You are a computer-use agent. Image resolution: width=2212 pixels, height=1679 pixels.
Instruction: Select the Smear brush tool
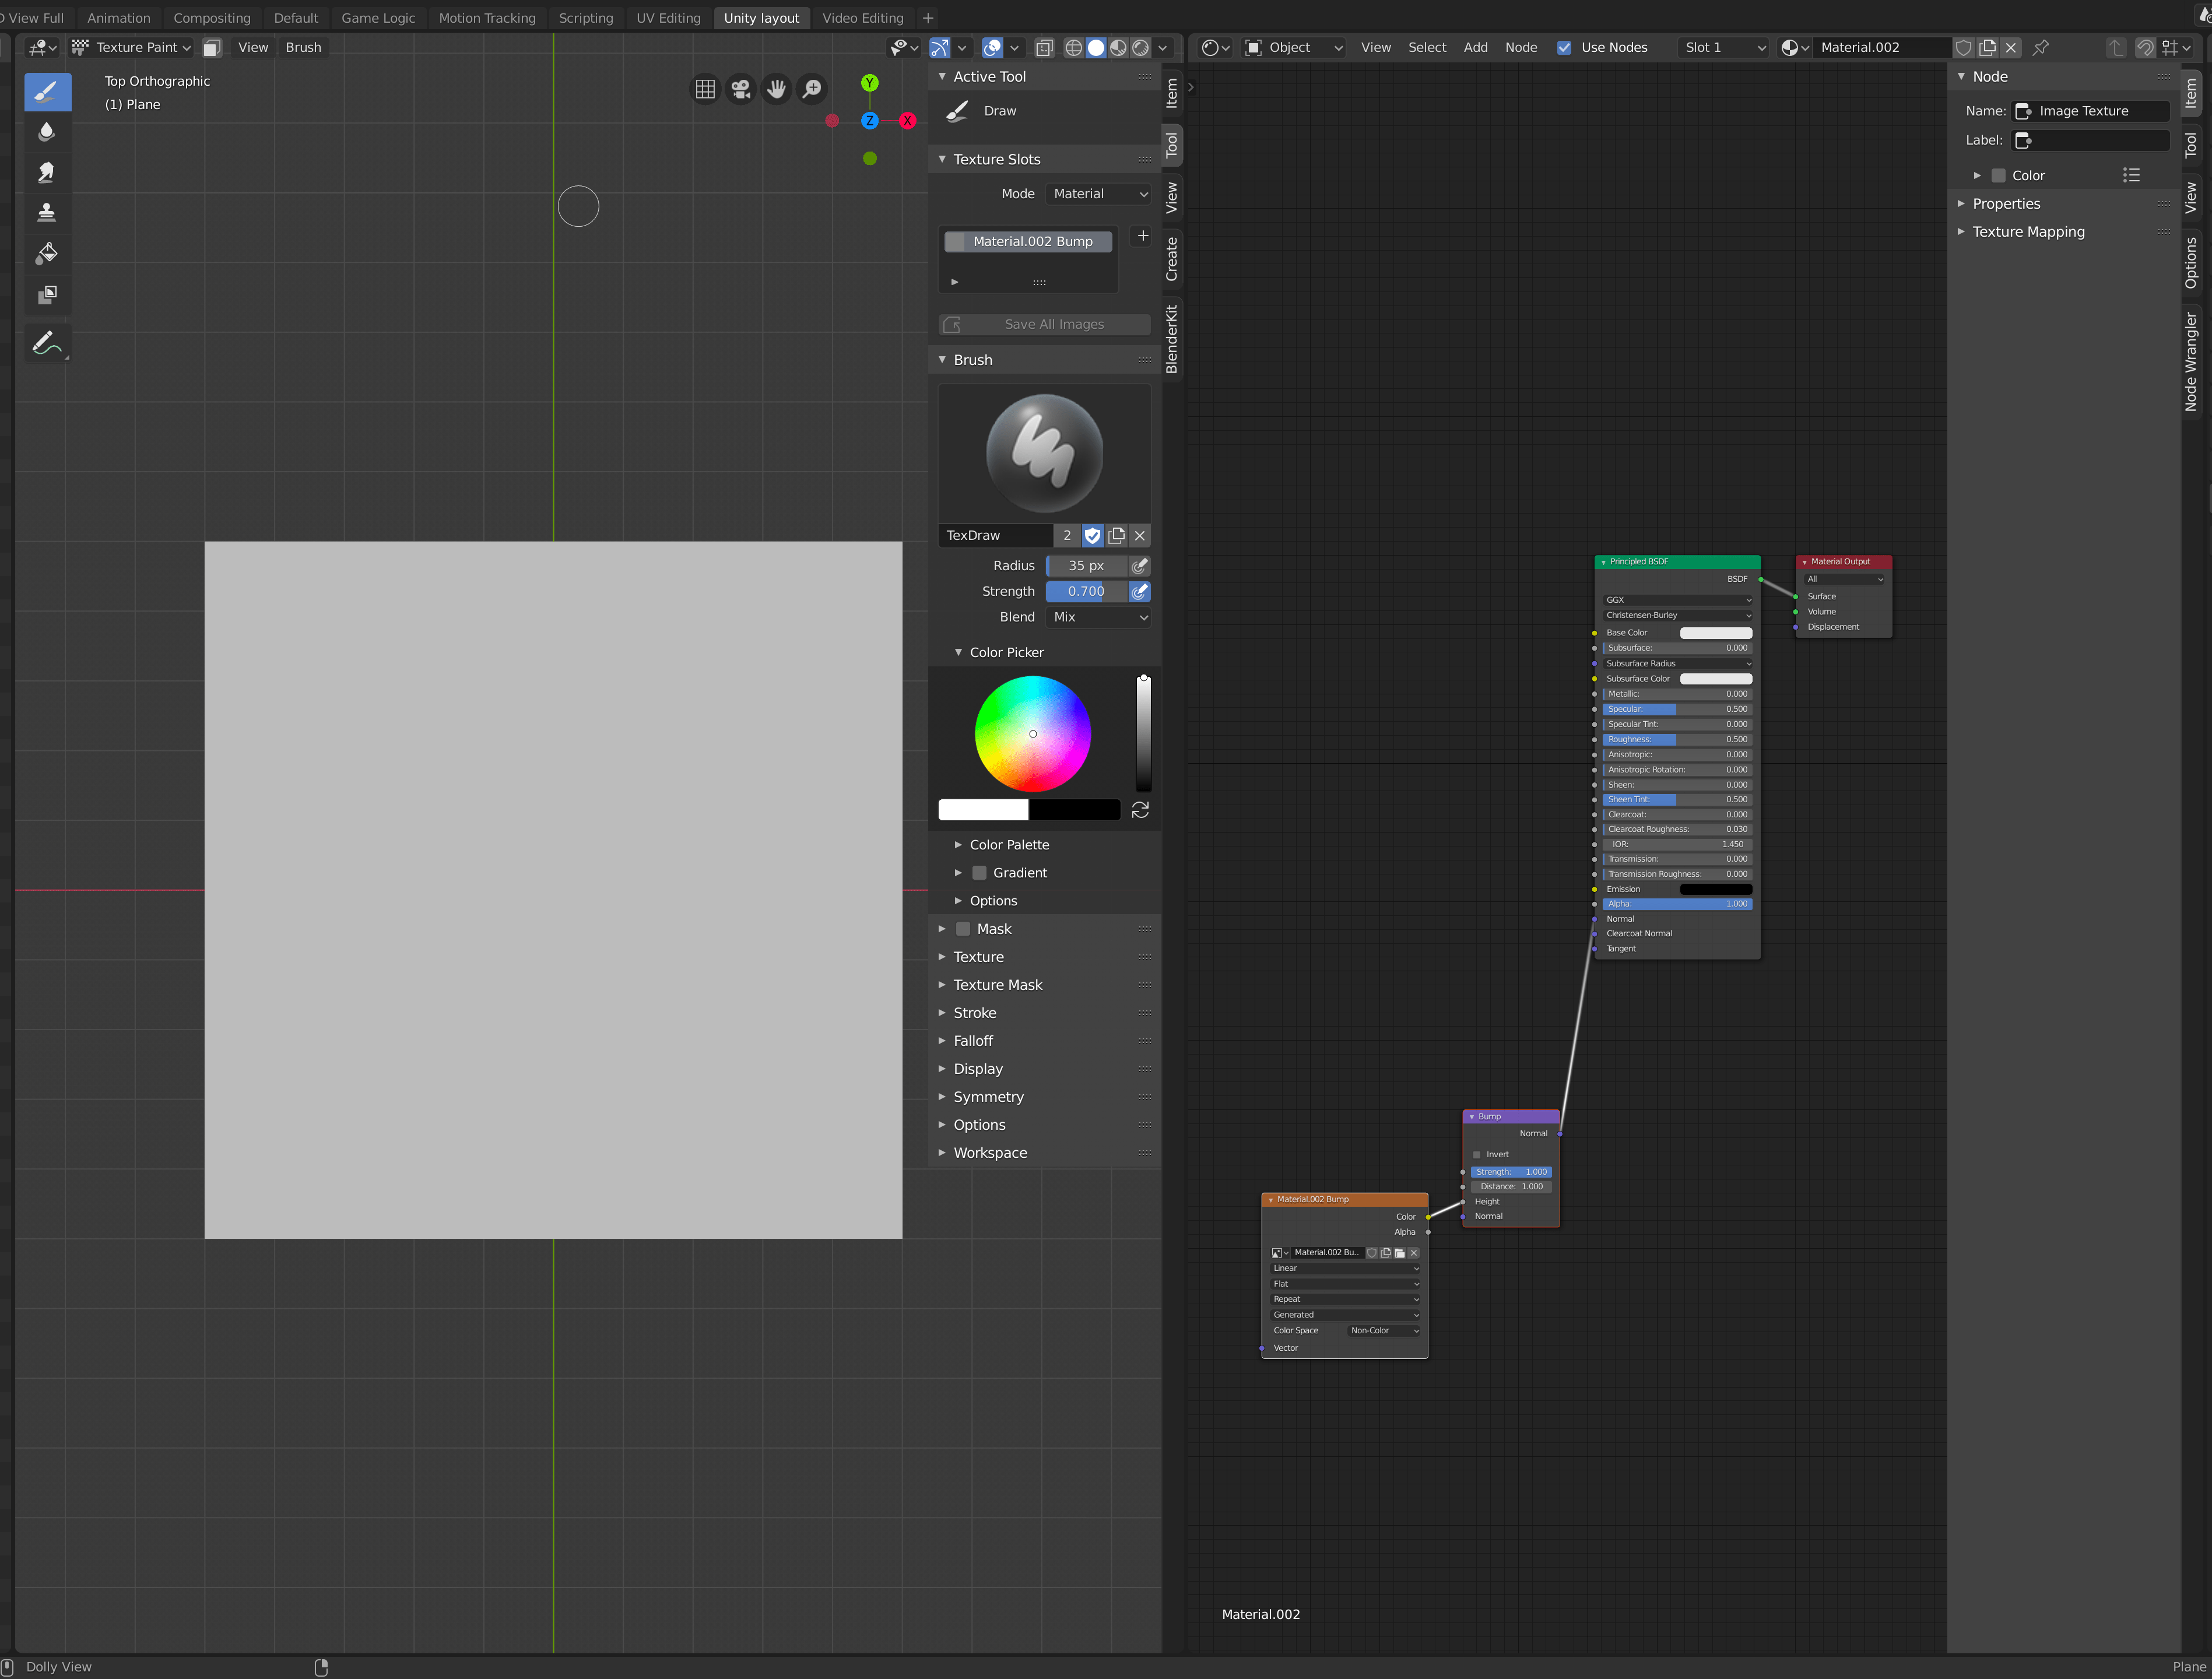[x=47, y=172]
